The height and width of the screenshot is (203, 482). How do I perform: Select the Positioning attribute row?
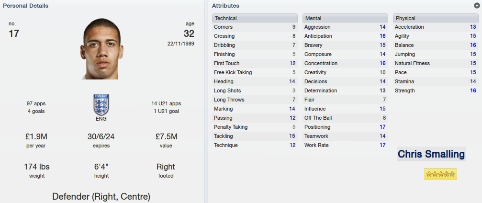pos(345,127)
